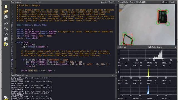This screenshot has height=100, width=178.
Task: Click the sensor.skip_frames line
Action: (34, 36)
